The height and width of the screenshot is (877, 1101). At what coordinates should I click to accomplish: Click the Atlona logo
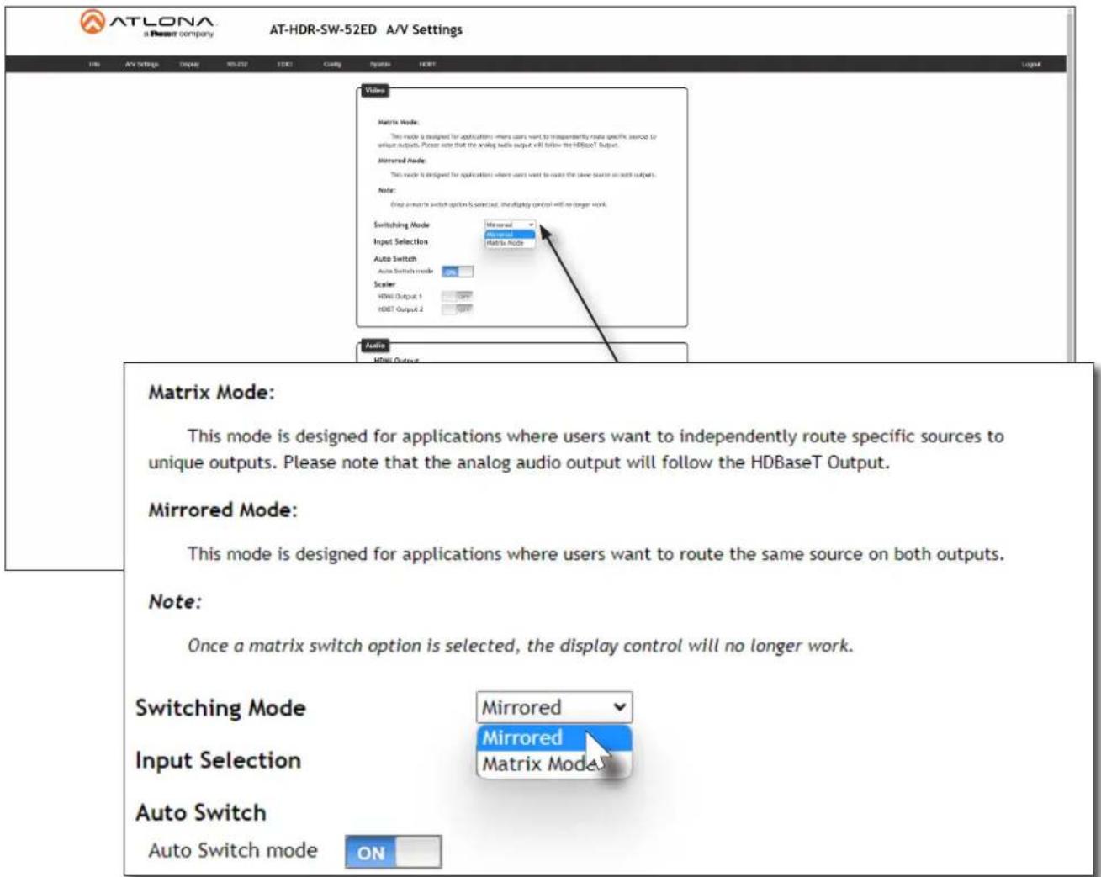[x=147, y=24]
